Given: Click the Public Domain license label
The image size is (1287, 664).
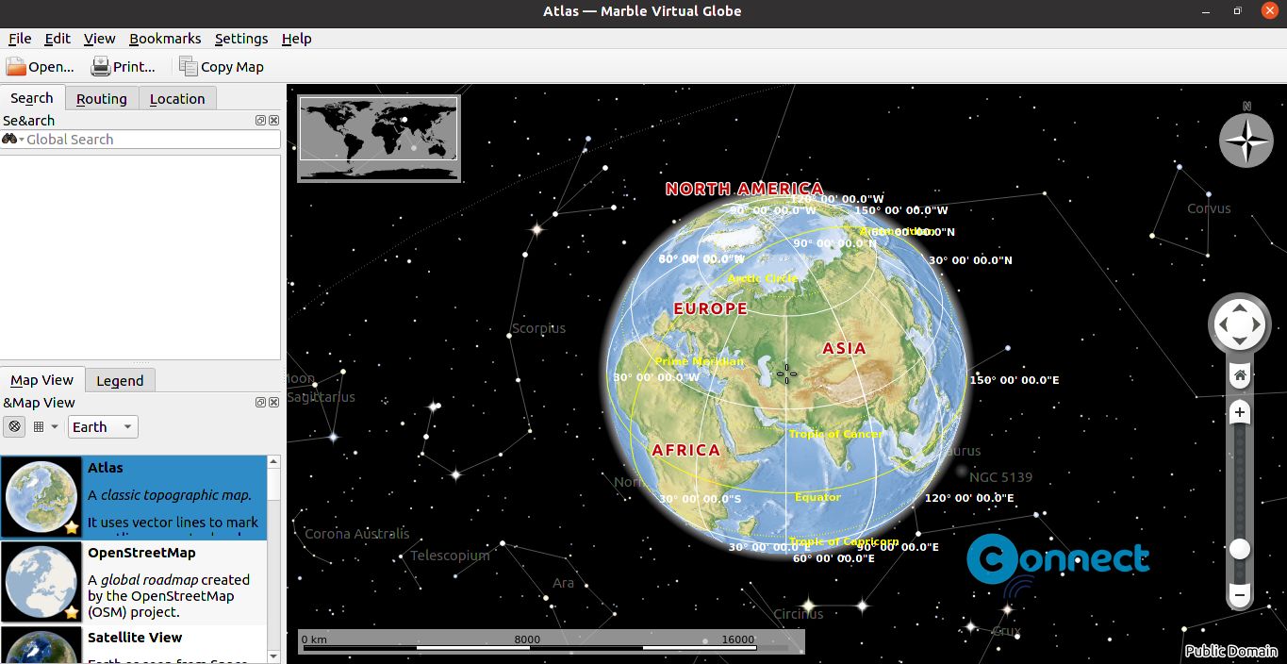Looking at the screenshot, I should tap(1230, 651).
